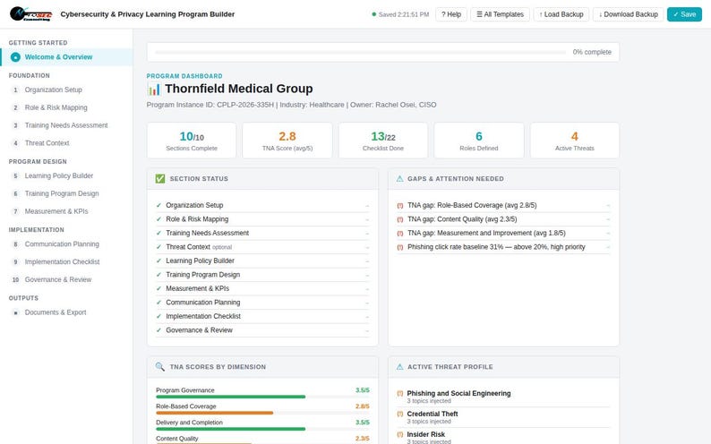Click the magnifier icon in TNA Scores header
Viewport: 711px width, 444px height.
[x=160, y=366]
